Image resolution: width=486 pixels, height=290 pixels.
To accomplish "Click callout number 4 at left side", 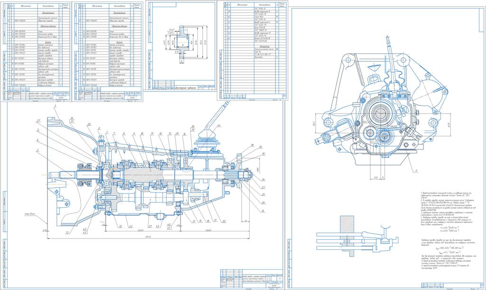I will 37,140.
